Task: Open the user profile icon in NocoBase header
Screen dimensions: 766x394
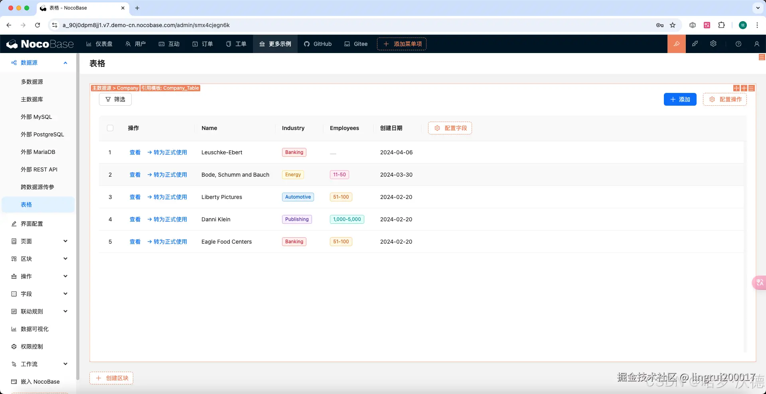Action: tap(757, 44)
